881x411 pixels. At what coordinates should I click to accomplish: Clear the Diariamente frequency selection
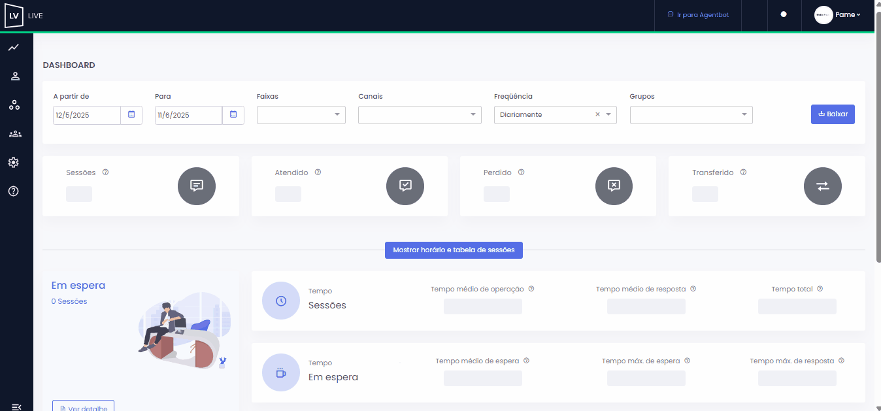pos(597,114)
